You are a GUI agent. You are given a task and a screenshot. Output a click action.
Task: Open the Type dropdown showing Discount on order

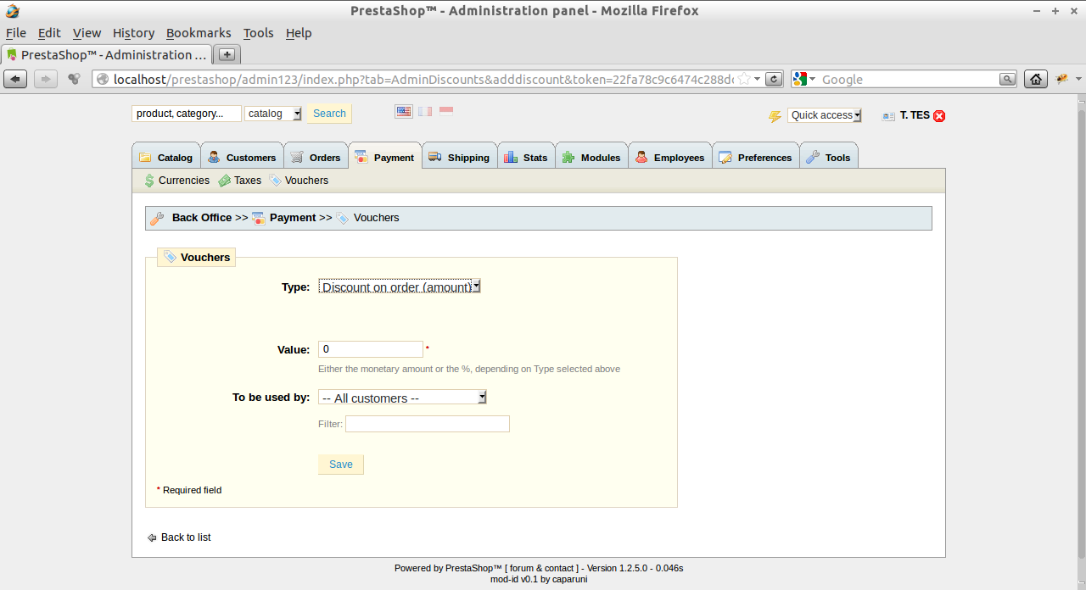pos(400,287)
